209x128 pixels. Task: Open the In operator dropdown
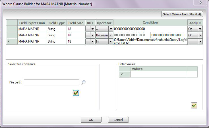[110, 41]
